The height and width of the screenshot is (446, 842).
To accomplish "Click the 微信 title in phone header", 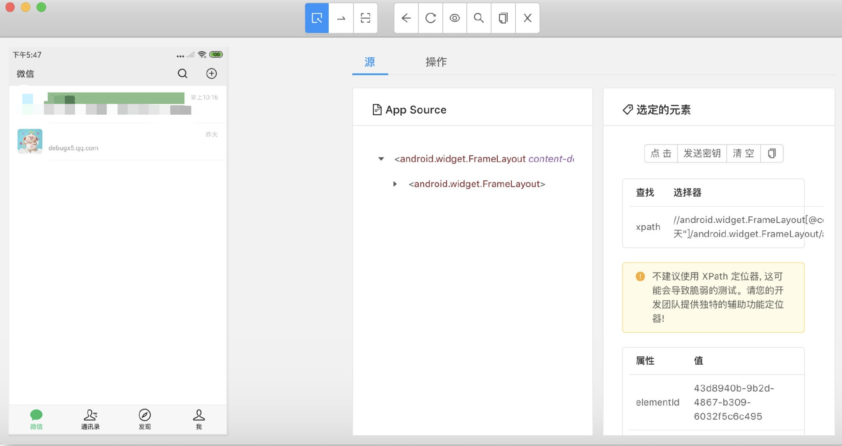I will [25, 74].
